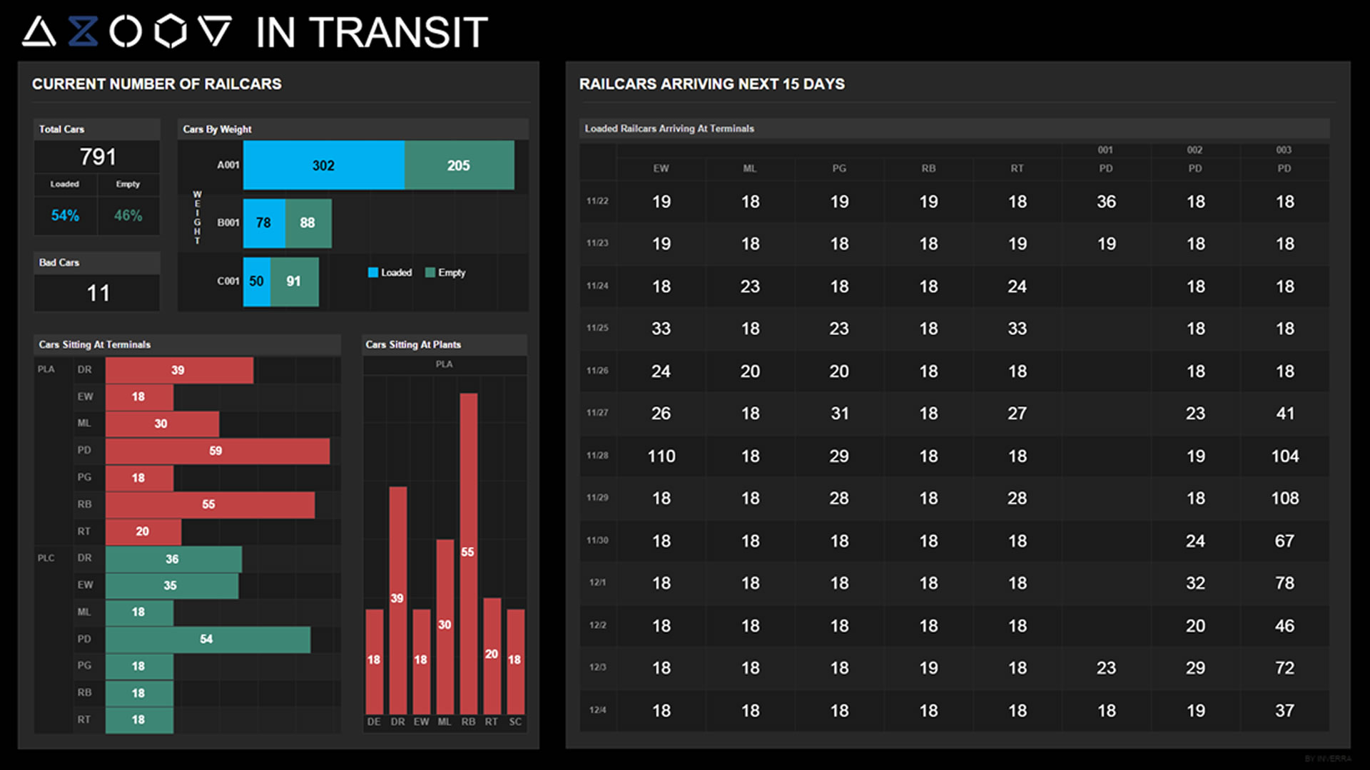The height and width of the screenshot is (770, 1370).
Task: Click the EW column header in table
Action: 661,168
